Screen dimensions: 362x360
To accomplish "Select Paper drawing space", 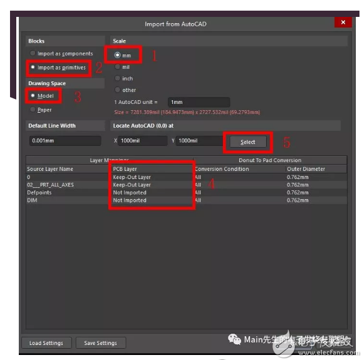I will click(x=33, y=110).
